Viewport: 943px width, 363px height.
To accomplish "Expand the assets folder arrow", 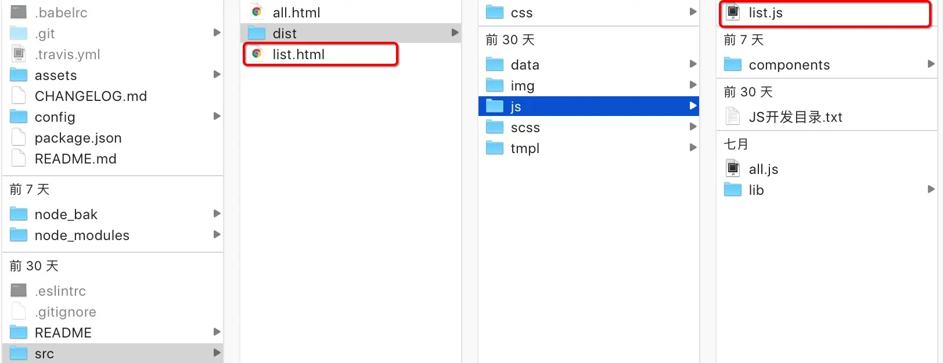I will tap(217, 74).
